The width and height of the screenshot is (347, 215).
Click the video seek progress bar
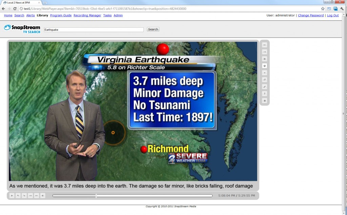pyautogui.click(x=132, y=195)
